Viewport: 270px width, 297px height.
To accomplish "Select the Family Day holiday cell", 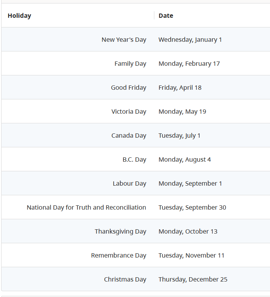I will 130,64.
